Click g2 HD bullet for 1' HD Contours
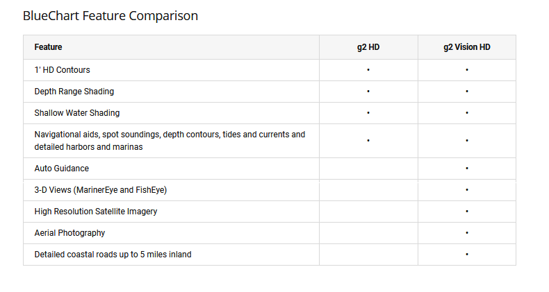The height and width of the screenshot is (292, 549). pos(368,70)
